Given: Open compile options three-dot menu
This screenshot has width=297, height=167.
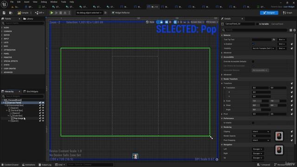Looking at the screenshot, I should coord(31,13).
